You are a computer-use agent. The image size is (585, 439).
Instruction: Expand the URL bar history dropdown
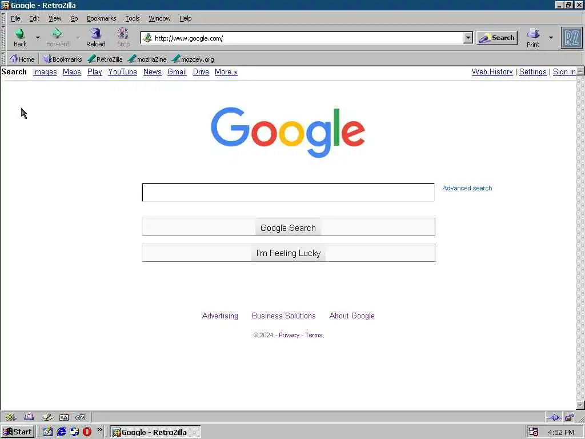(468, 38)
